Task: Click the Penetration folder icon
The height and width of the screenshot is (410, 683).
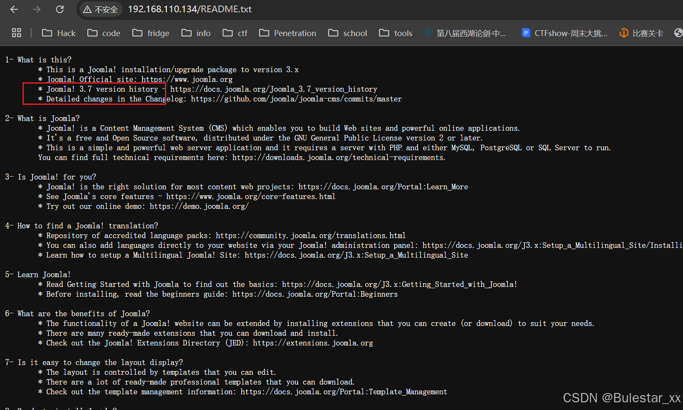Action: pos(264,33)
